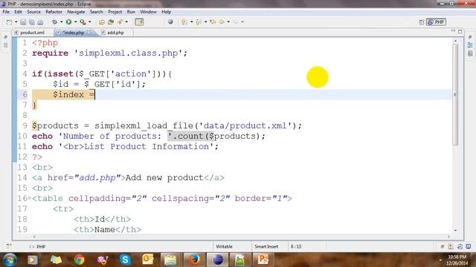Click the vertical scrollbar down arrow
Image resolution: width=476 pixels, height=267 pixels.
(455, 231)
